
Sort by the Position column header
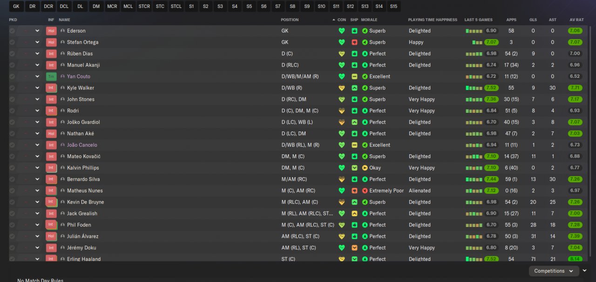(290, 20)
